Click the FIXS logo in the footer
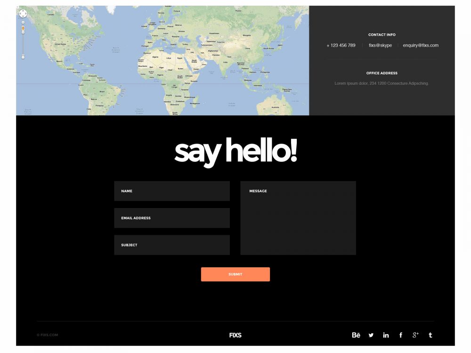 tap(235, 335)
